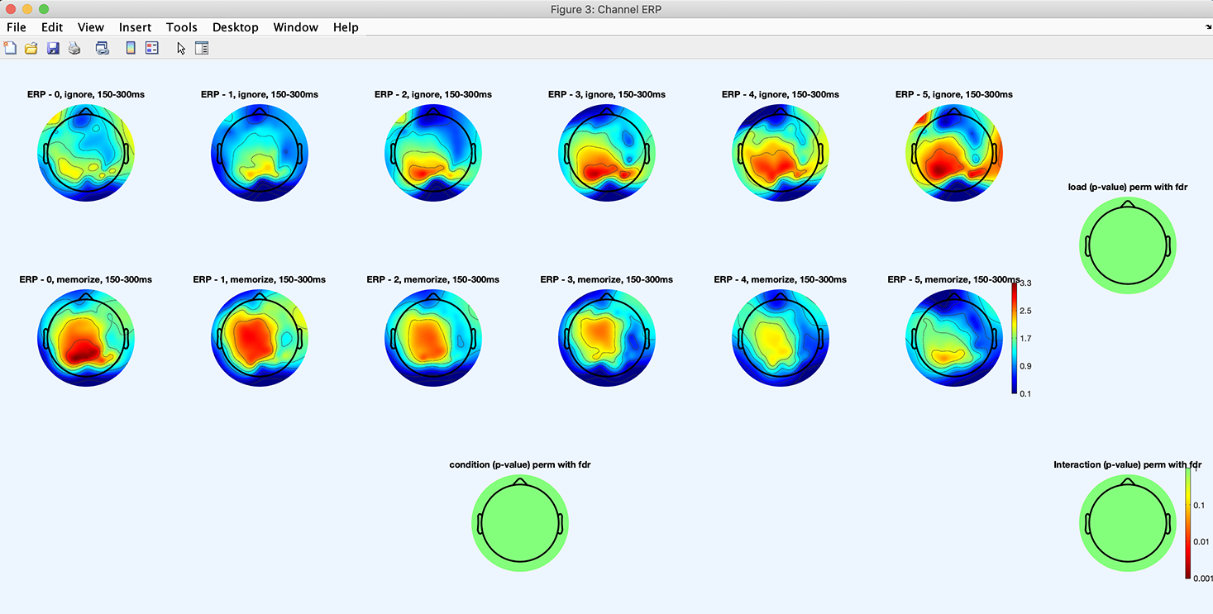The image size is (1213, 614).
Task: Open the File menu
Action: 17,27
